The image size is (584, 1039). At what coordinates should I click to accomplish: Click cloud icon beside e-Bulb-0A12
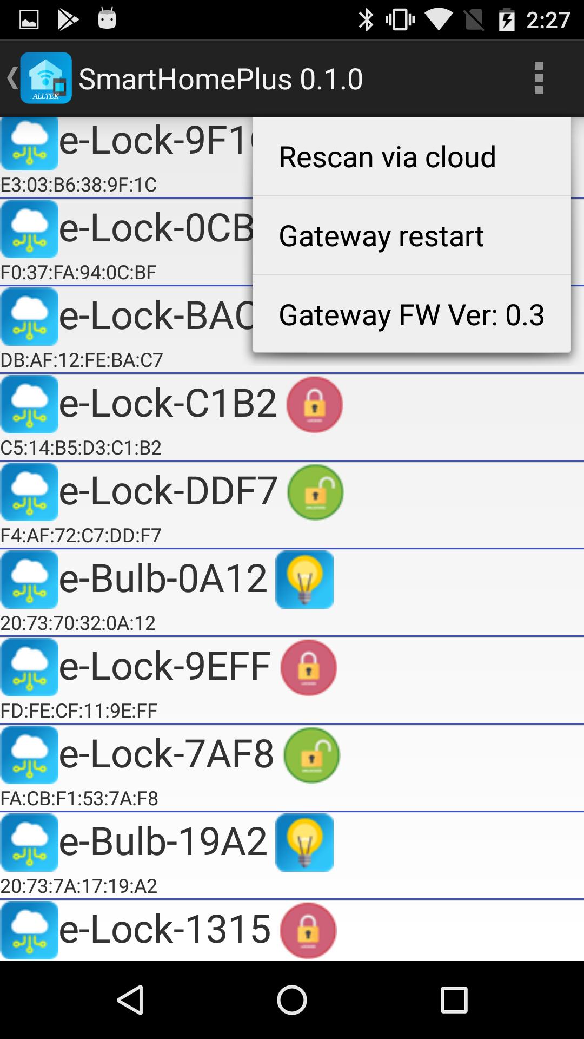pos(29,580)
